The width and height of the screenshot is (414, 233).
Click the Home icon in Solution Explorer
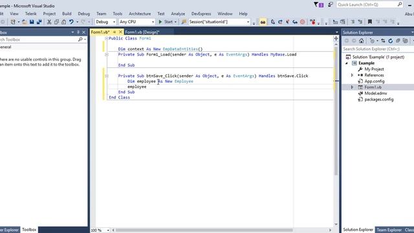click(361, 41)
